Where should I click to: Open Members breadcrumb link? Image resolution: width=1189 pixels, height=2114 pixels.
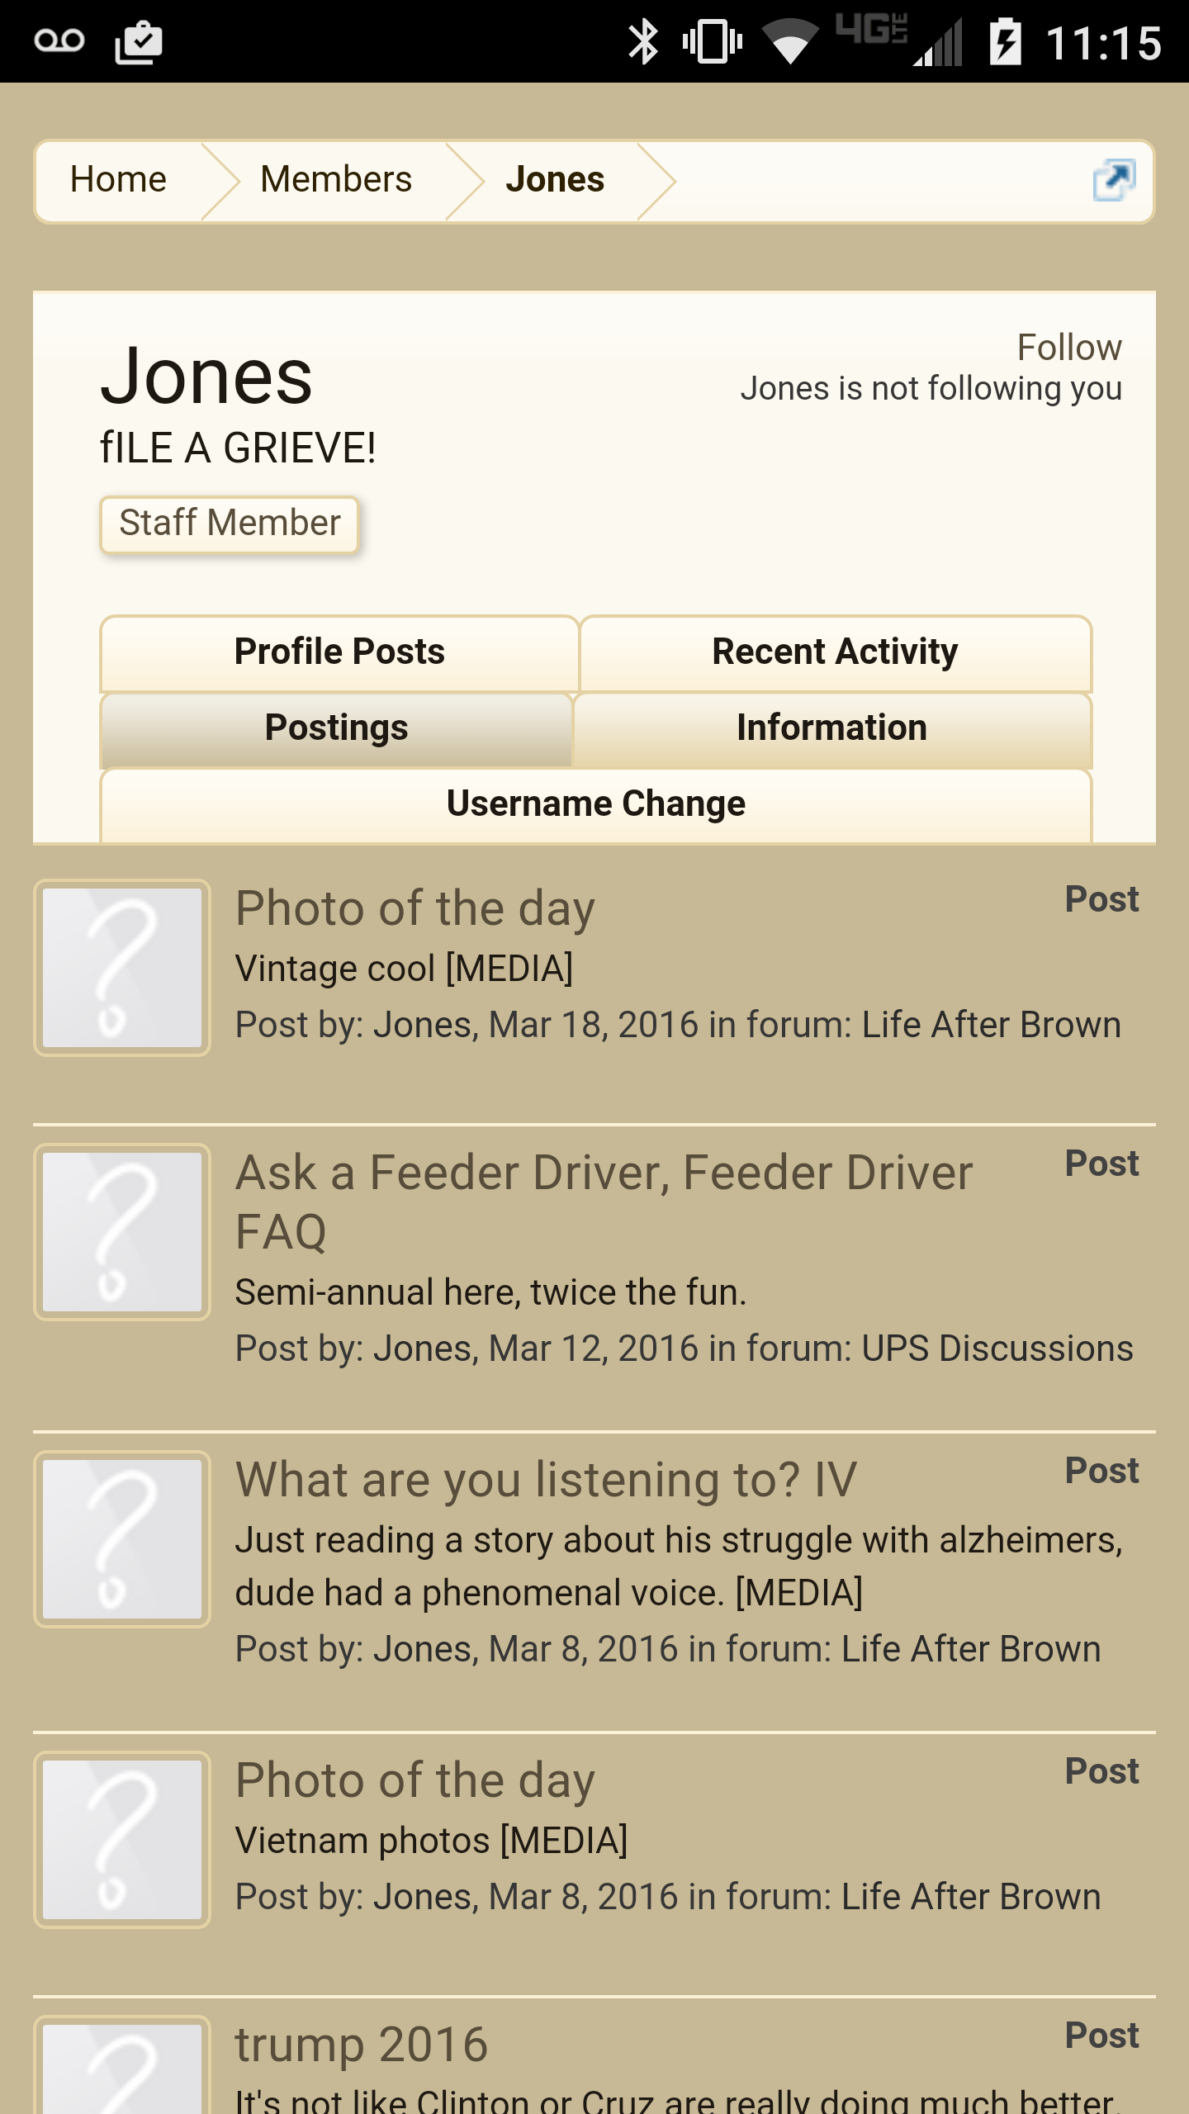click(336, 180)
